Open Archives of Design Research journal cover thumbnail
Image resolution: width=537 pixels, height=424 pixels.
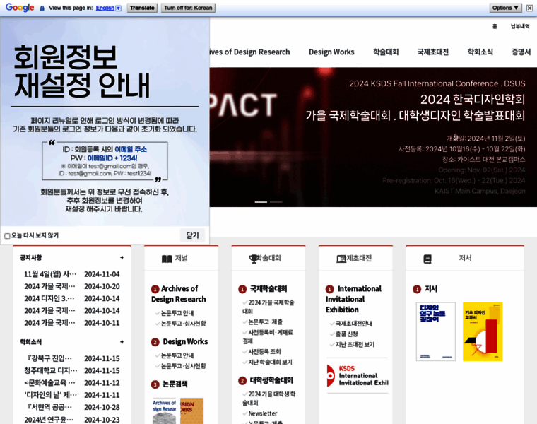coord(164,411)
